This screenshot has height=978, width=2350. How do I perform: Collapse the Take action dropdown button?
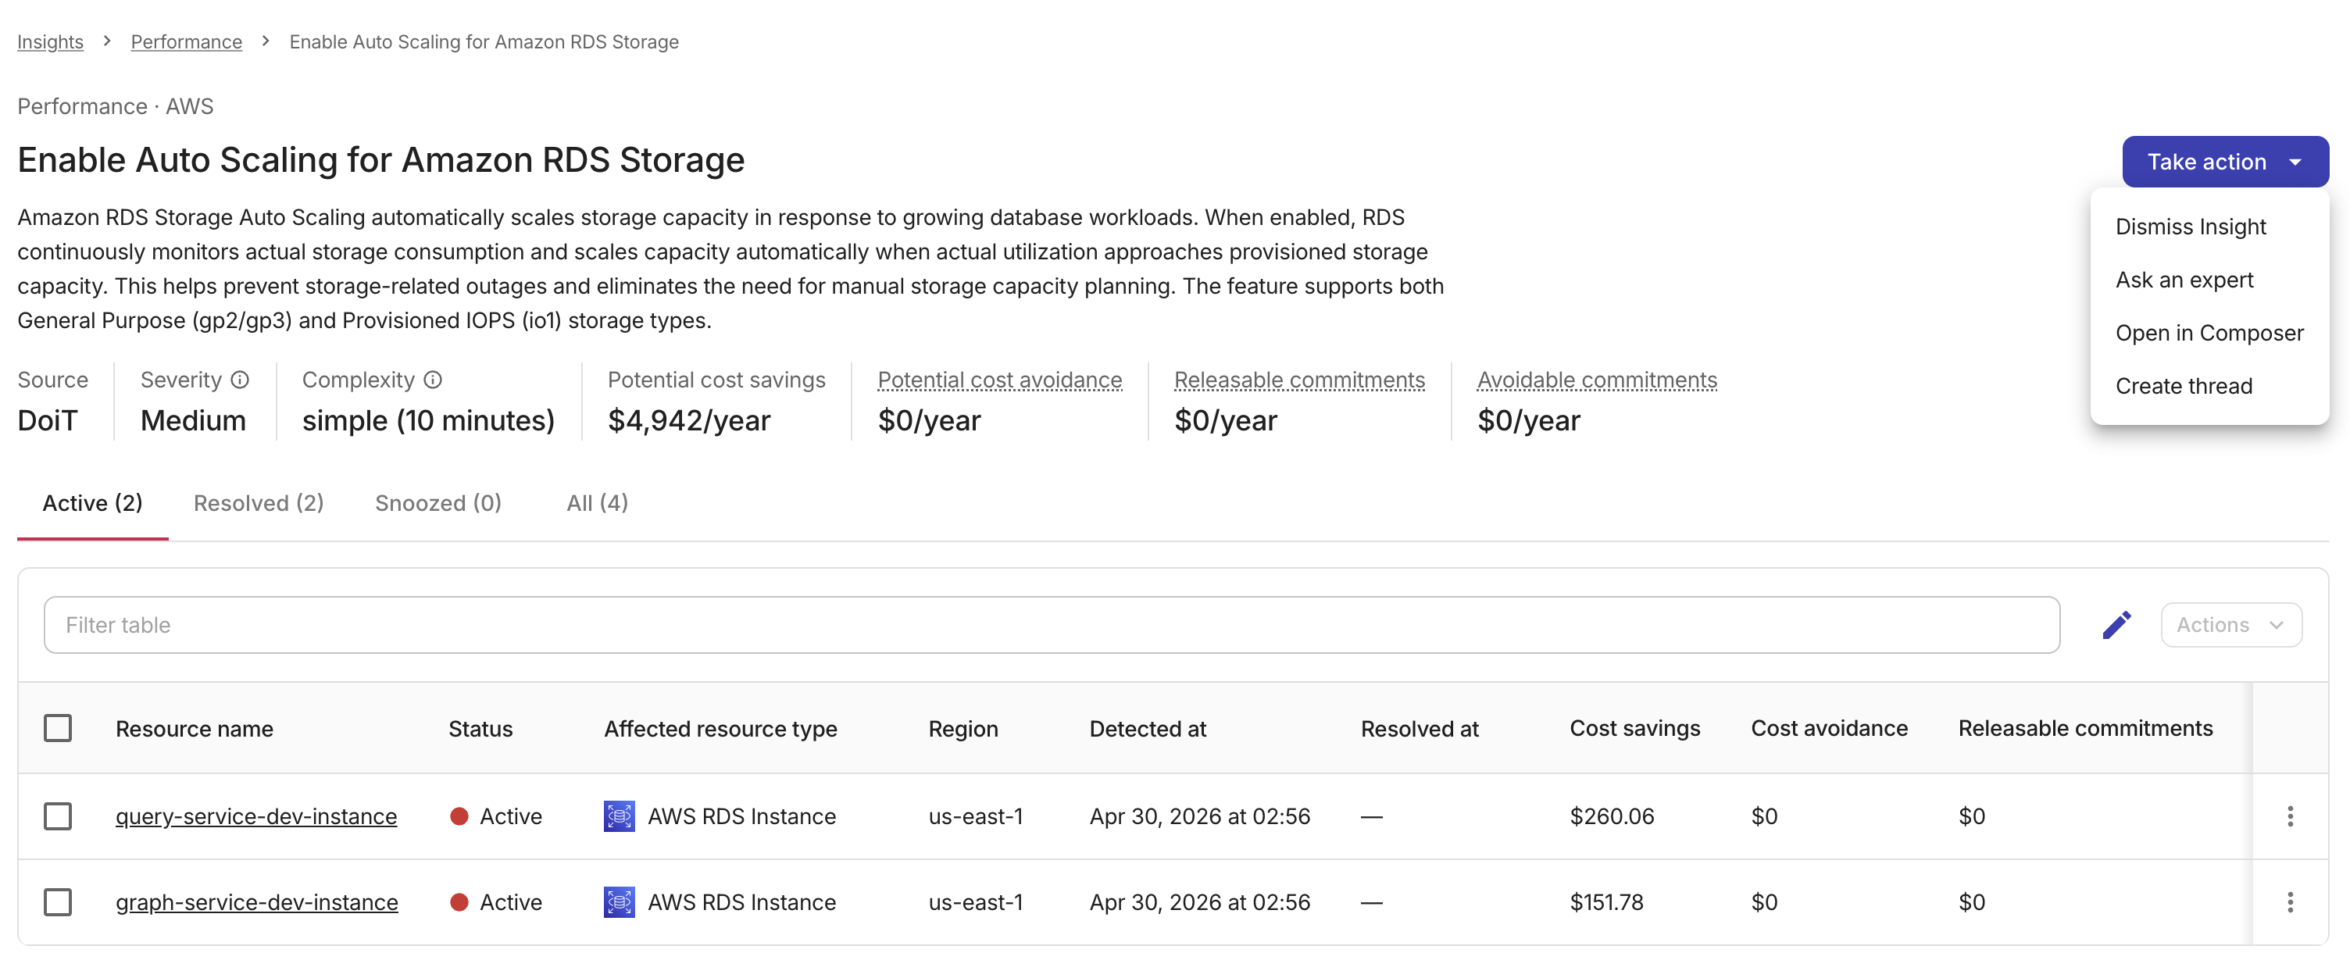pos(2225,162)
